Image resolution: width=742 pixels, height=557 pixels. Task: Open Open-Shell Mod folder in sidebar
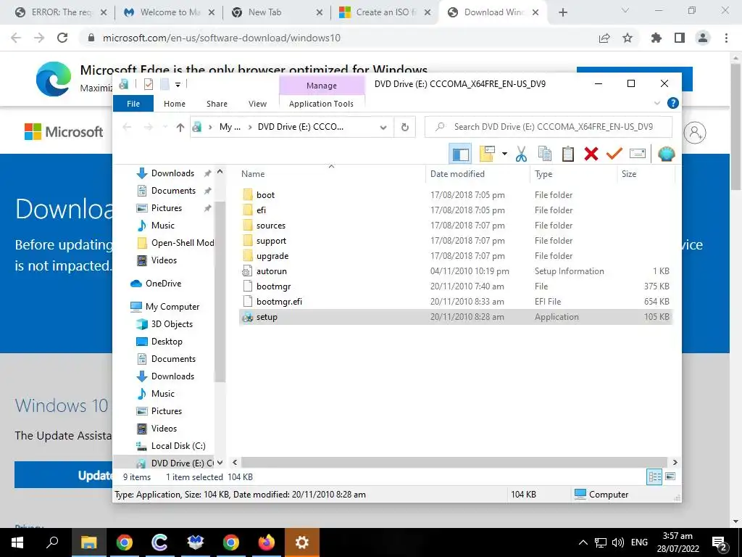[x=183, y=242]
